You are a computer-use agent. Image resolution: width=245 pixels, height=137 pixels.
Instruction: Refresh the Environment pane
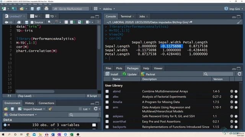pyautogui.click(x=96, y=109)
